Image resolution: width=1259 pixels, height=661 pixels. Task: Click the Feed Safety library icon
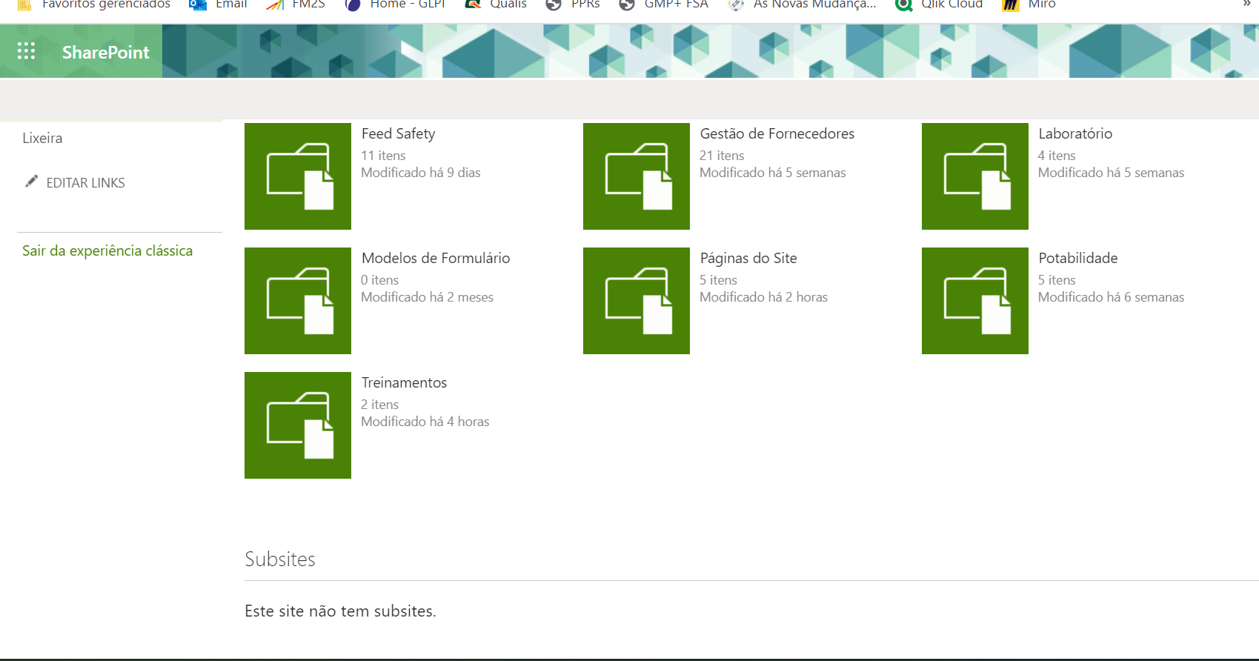pos(298,176)
